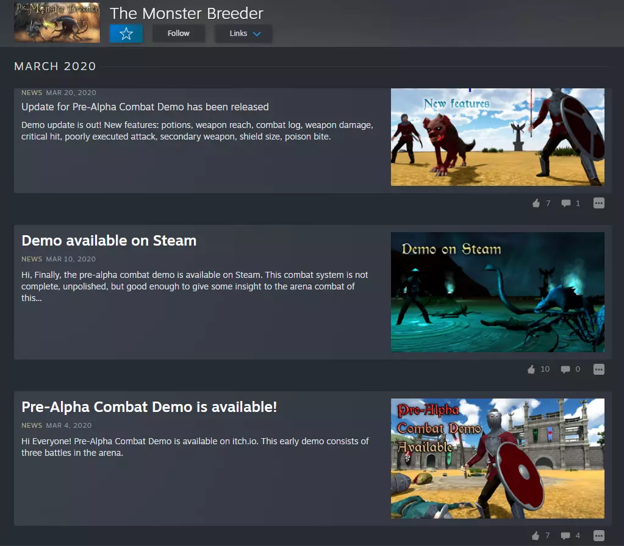
Task: Open The Monster Breeder title text
Action: coord(186,13)
